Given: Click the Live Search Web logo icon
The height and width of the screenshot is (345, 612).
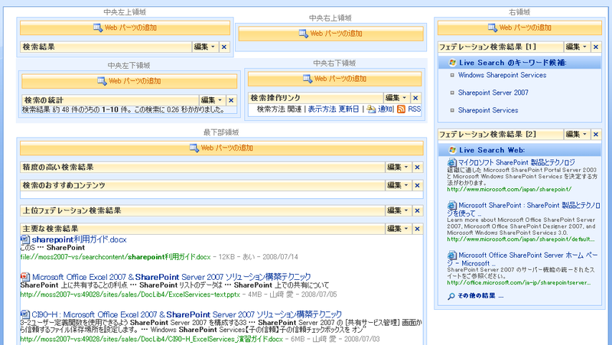Looking at the screenshot, I should pos(452,150).
